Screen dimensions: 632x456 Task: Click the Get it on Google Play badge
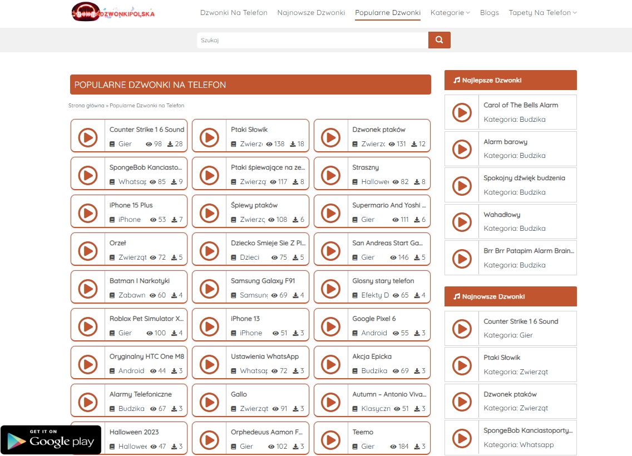tap(51, 440)
